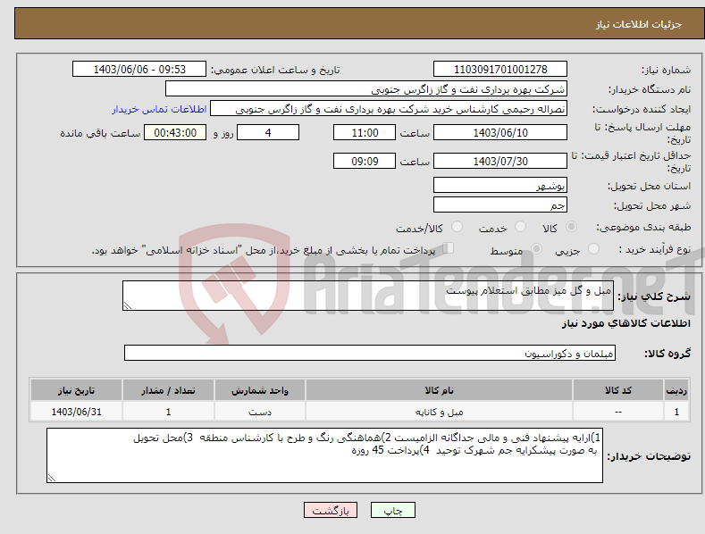Click the remaining time field 00:43:00
Image resolution: width=705 pixels, height=534 pixels.
(175, 132)
